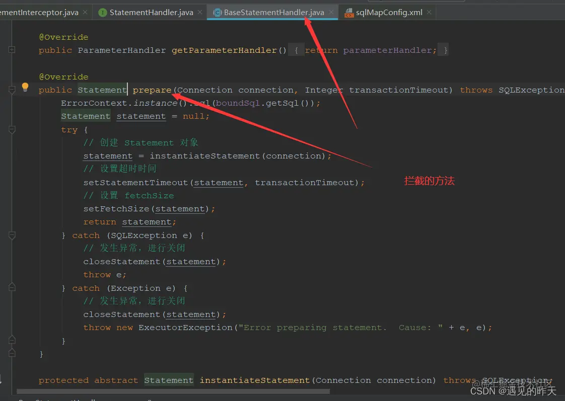
Task: Click the instantiateStatement call in try block
Action: (204, 156)
